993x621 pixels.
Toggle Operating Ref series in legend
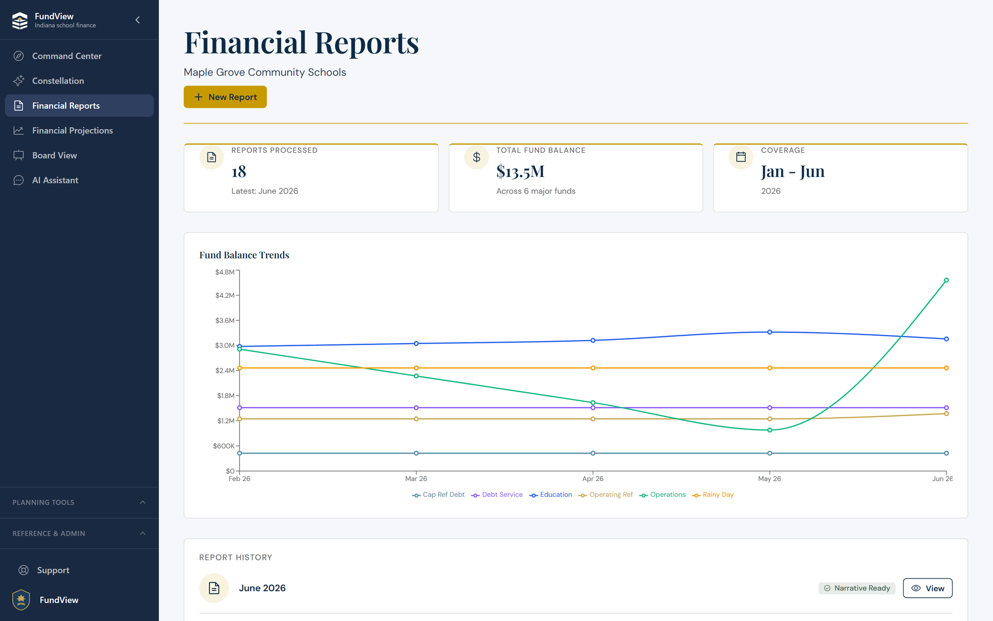(606, 495)
